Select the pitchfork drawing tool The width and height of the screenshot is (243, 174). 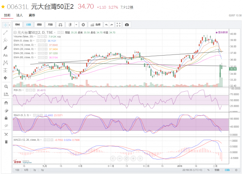(5, 40)
